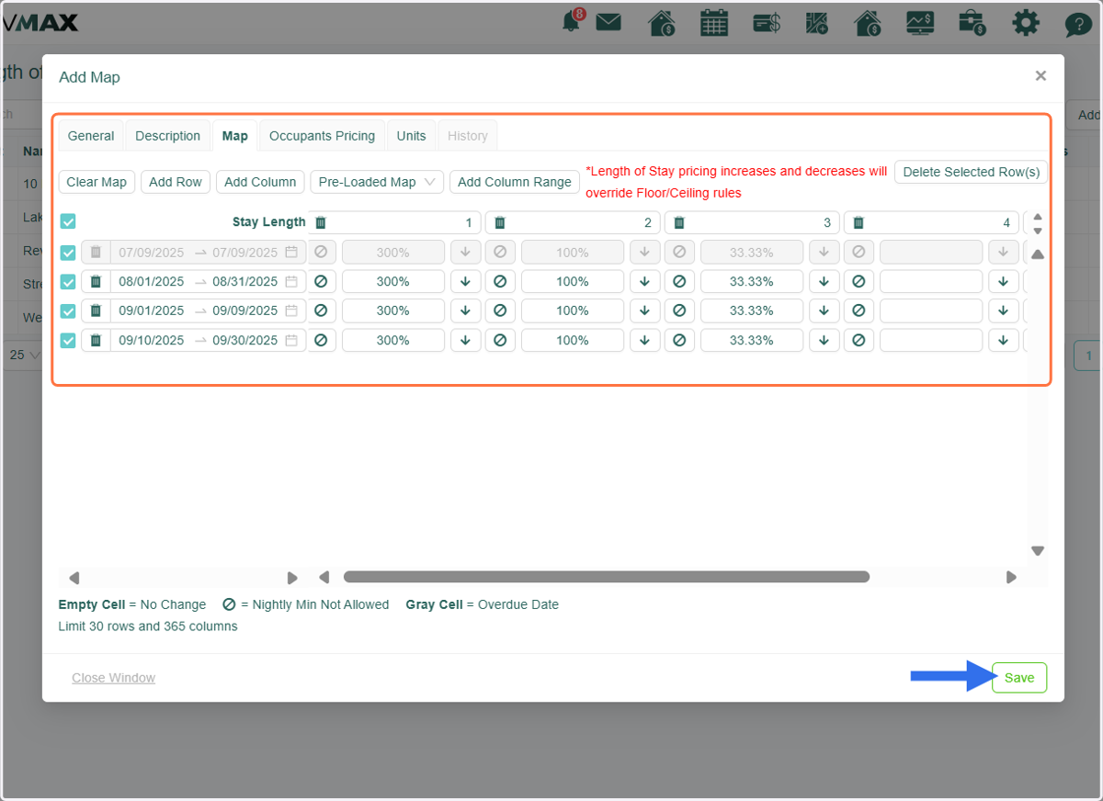Viewport: 1103px width, 801px height.
Task: Select the Map tab
Action: [234, 136]
